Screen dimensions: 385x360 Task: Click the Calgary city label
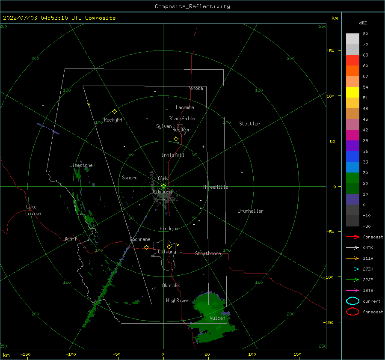point(167,252)
